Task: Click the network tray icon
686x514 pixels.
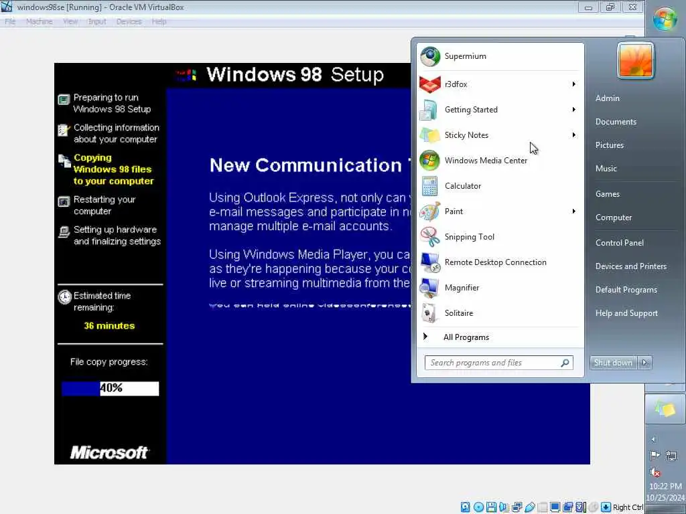Action: (x=671, y=456)
